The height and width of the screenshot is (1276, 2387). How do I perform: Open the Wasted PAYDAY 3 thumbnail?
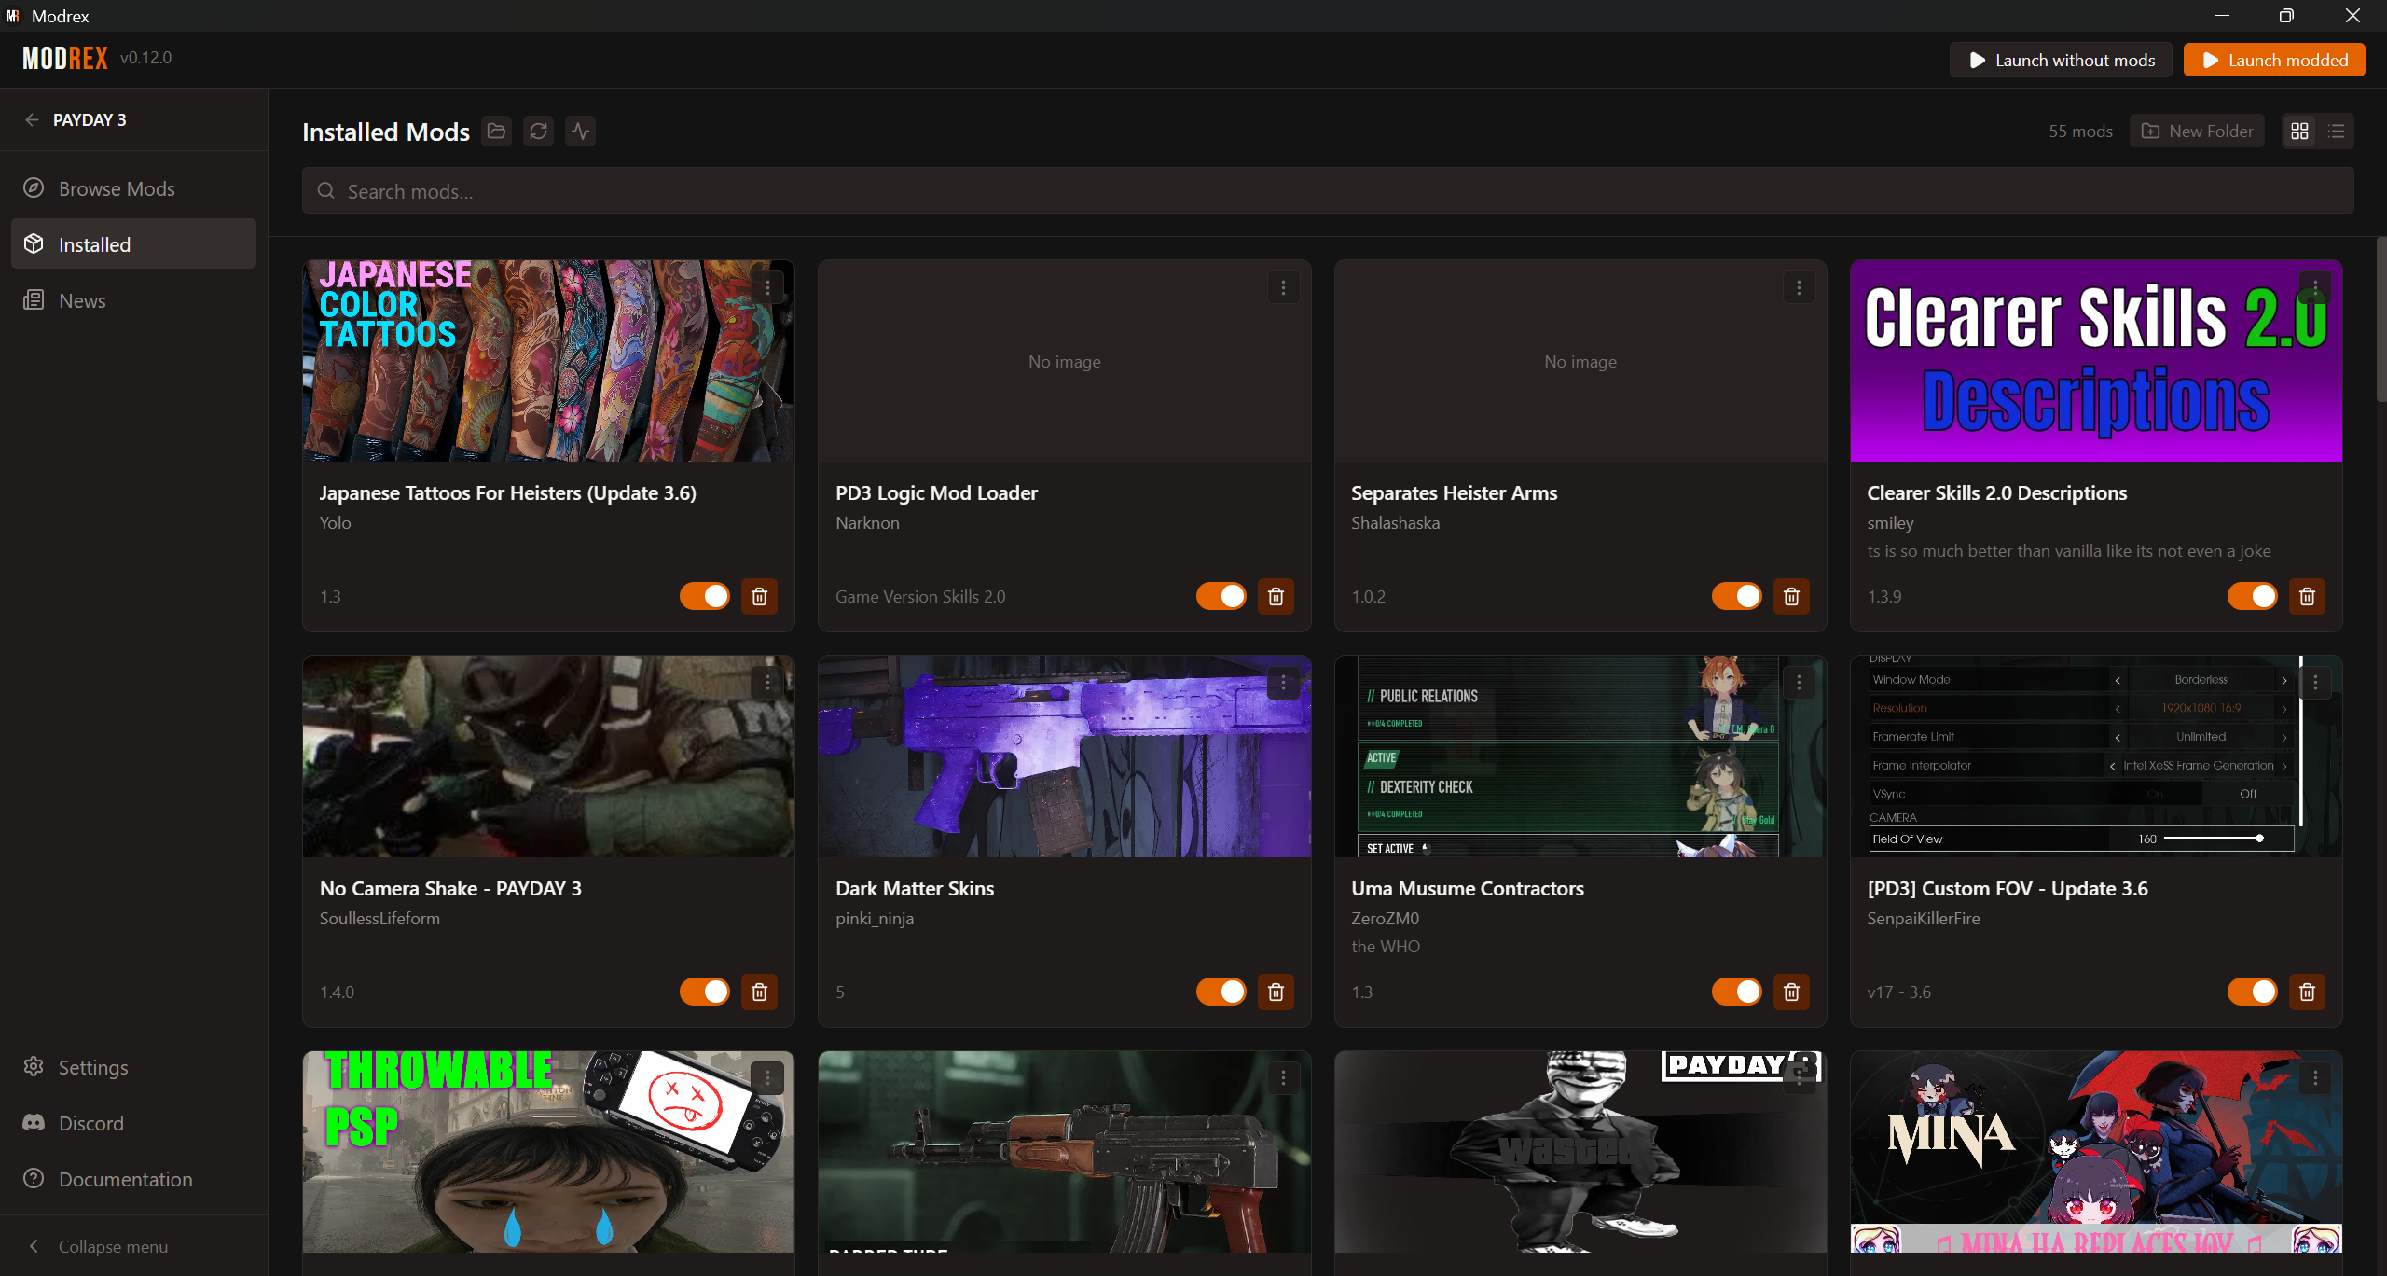pos(1580,1152)
